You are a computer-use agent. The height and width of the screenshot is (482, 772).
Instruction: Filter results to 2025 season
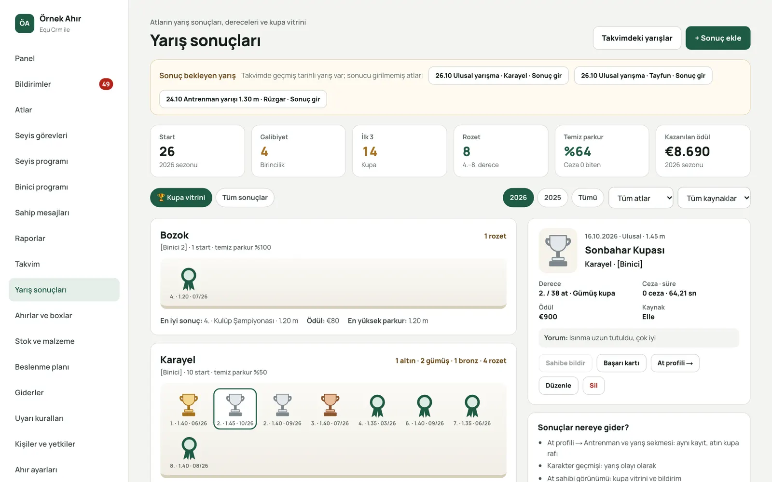(552, 198)
